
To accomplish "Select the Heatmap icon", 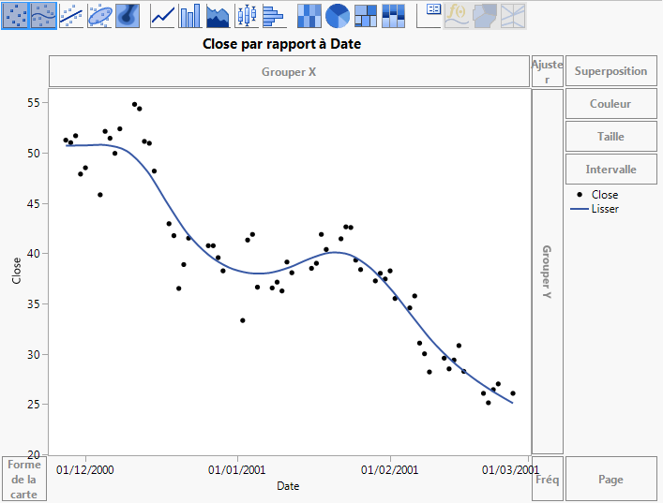I will (x=309, y=16).
